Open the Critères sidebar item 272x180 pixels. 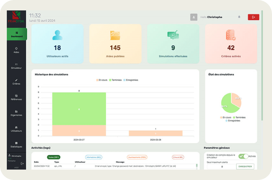[16, 82]
